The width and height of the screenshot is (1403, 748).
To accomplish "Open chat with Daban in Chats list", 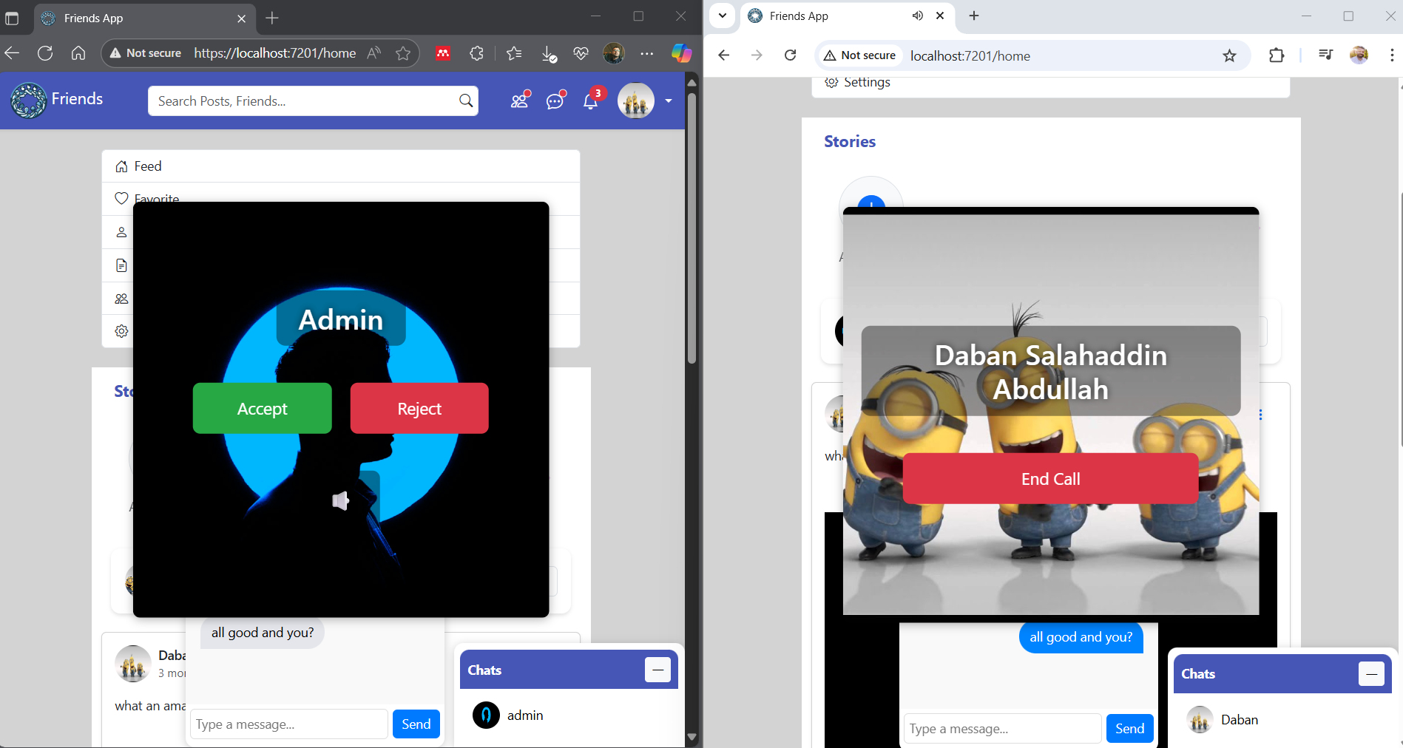I will coord(1239,720).
